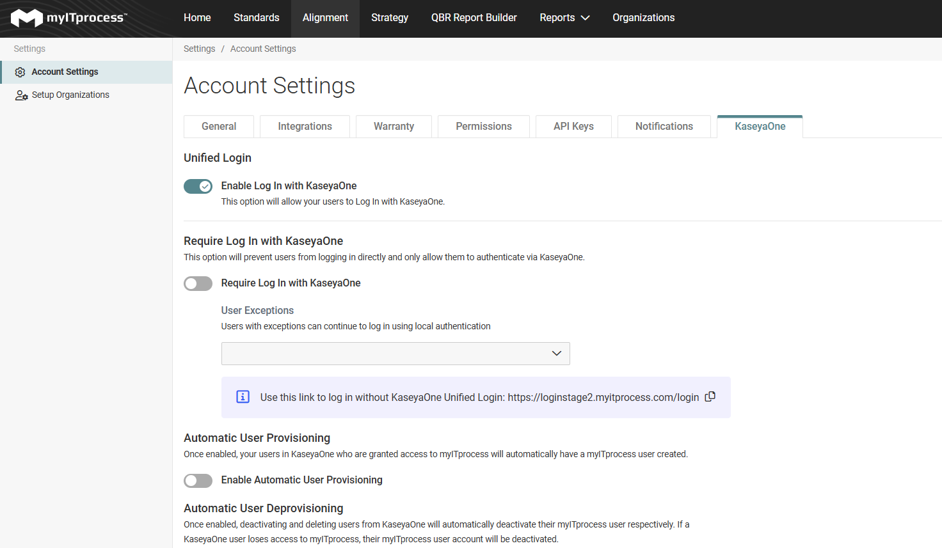Click the Setup Organizations people icon
The height and width of the screenshot is (548, 942).
click(x=22, y=95)
